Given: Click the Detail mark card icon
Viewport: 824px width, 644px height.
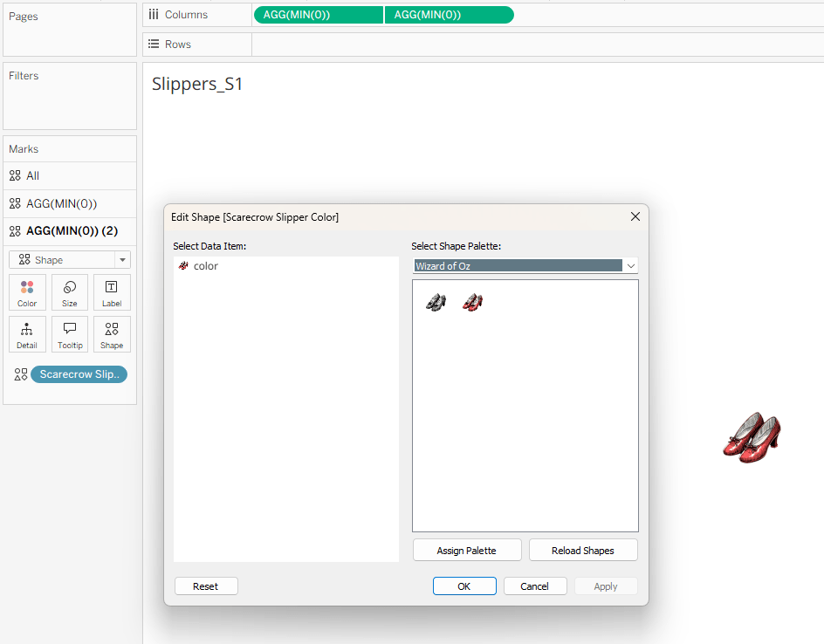Looking at the screenshot, I should (x=27, y=335).
